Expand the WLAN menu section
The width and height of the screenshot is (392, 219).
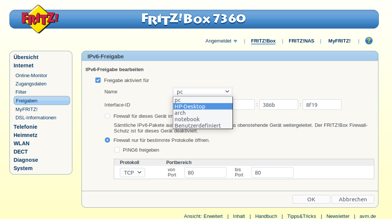(x=21, y=143)
